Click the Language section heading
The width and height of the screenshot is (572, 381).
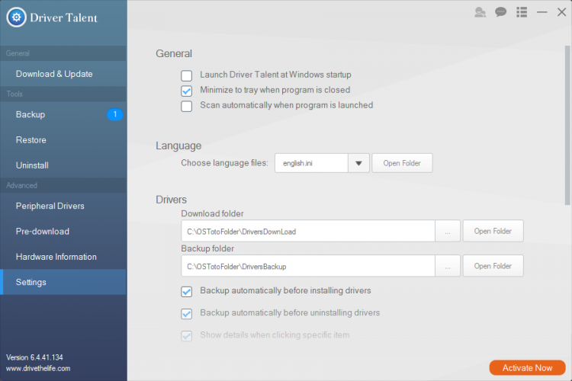178,146
